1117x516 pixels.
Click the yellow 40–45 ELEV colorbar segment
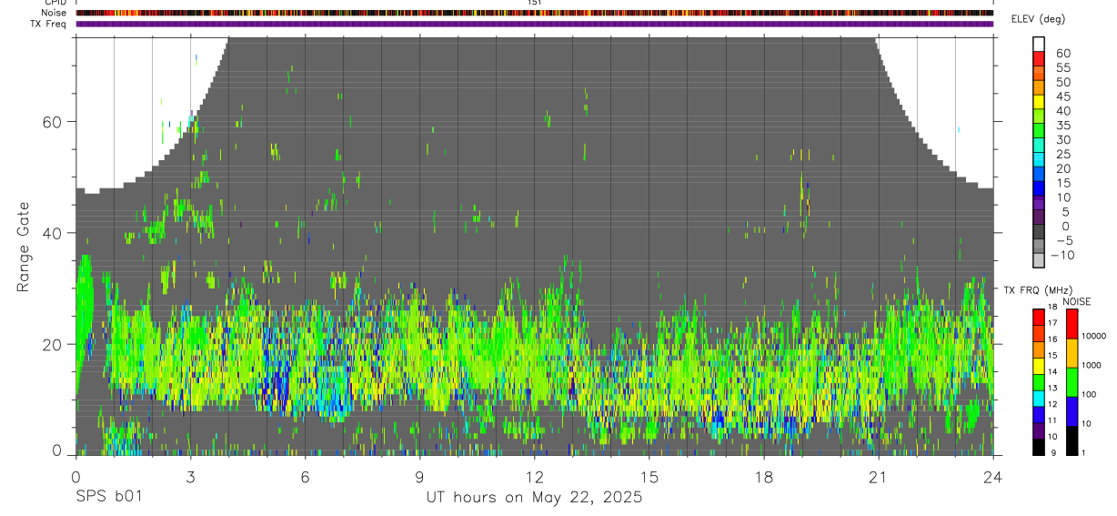point(1039,102)
